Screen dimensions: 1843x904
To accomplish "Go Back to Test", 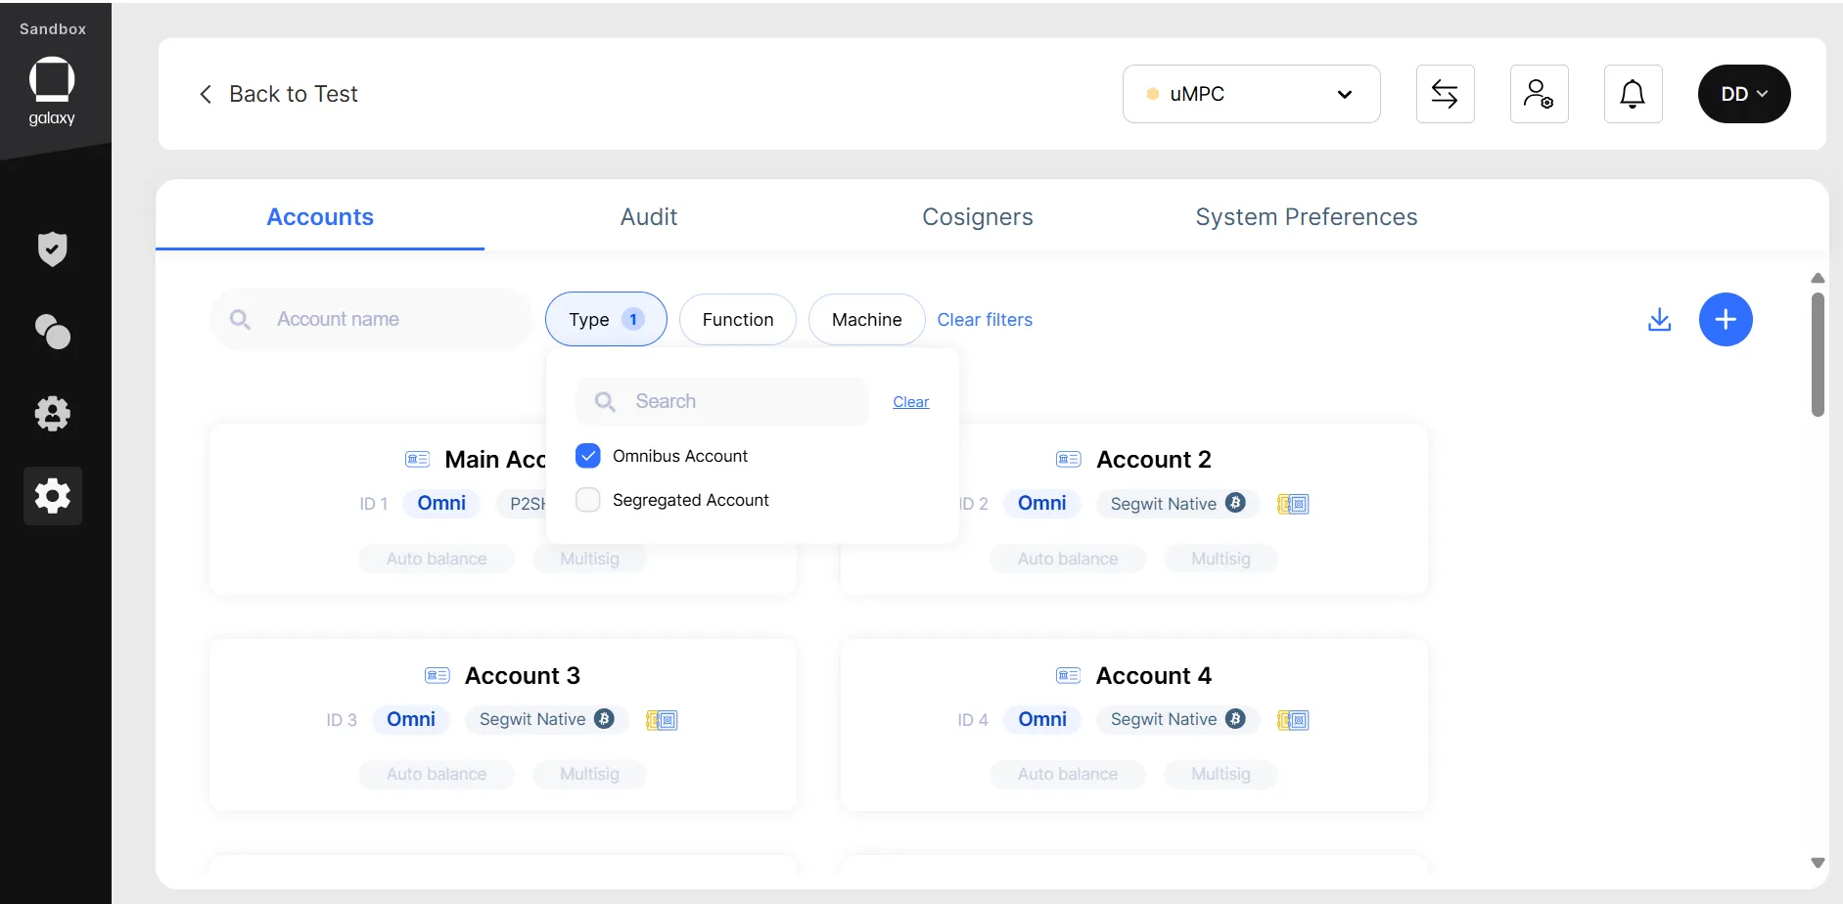I will click(x=279, y=94).
